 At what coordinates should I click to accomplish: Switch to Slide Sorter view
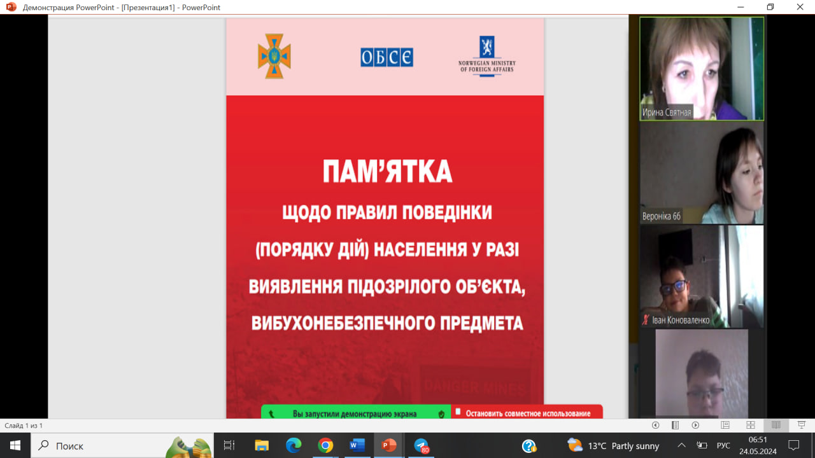751,425
